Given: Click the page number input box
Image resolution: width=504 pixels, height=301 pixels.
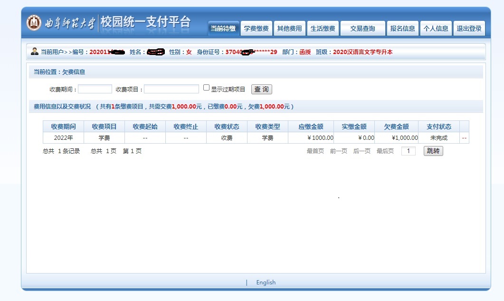Looking at the screenshot, I should [409, 151].
